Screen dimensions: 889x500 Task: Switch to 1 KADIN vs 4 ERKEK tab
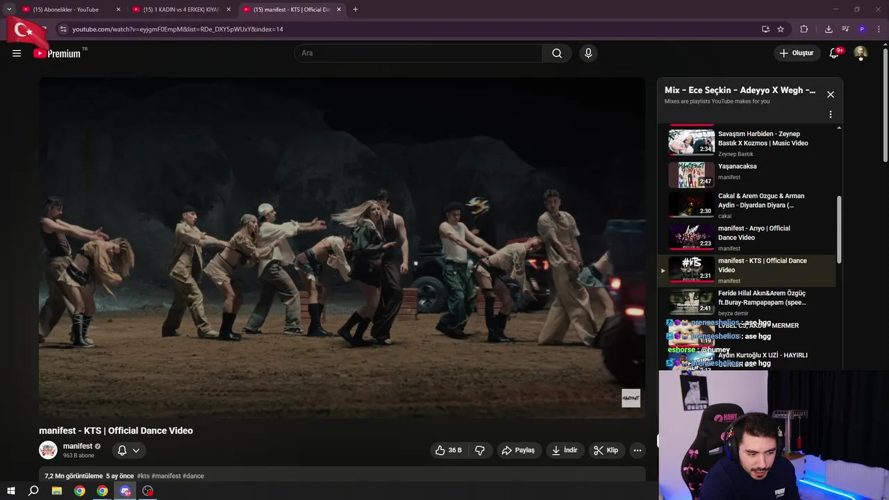pyautogui.click(x=181, y=10)
